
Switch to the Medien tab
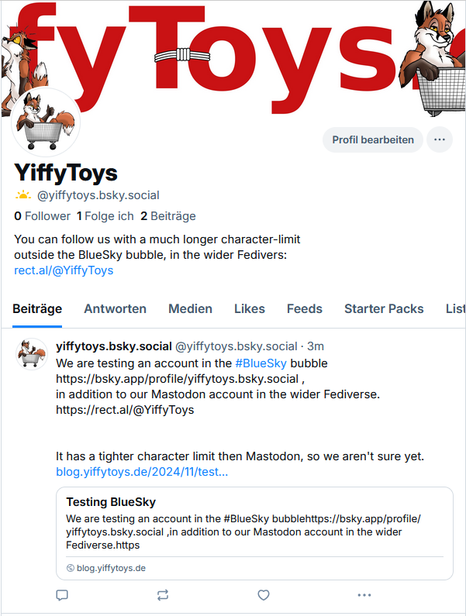[x=190, y=308]
